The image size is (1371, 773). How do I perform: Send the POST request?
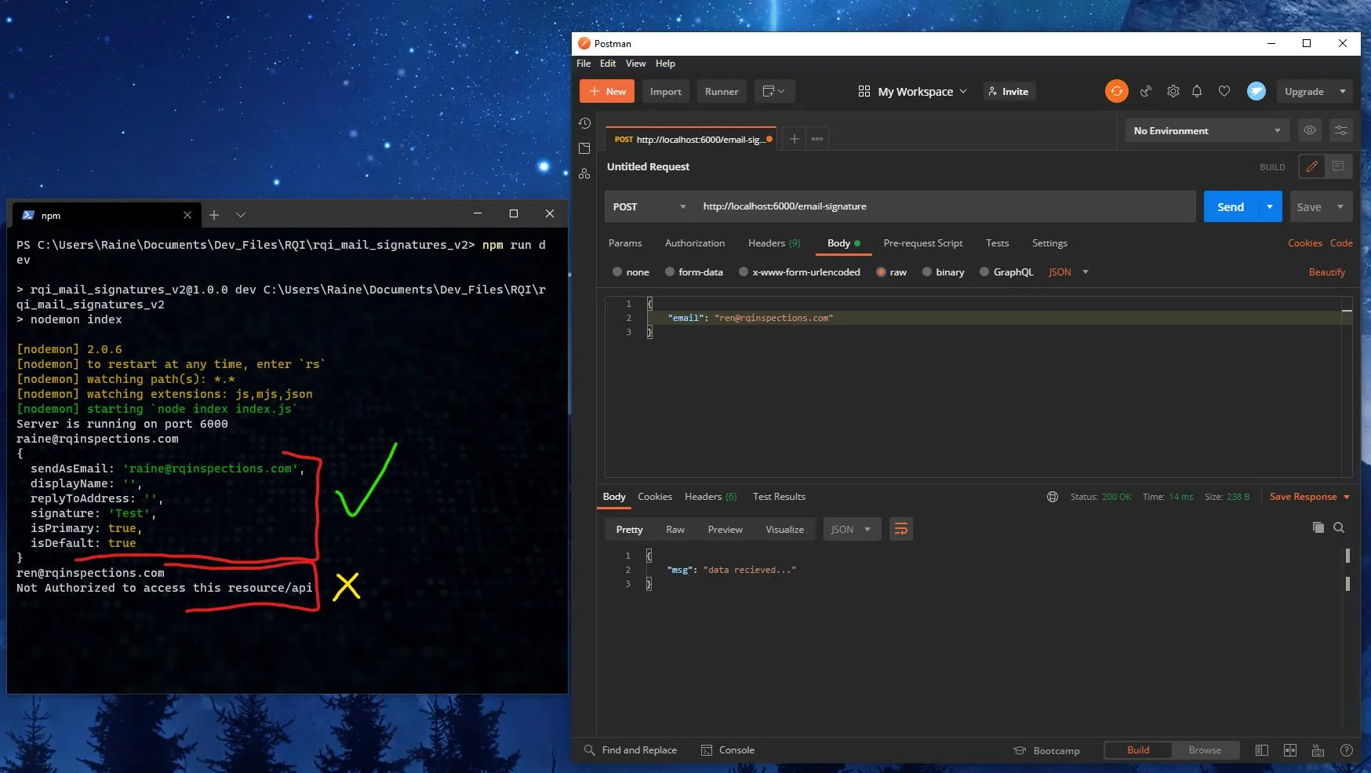[1231, 206]
